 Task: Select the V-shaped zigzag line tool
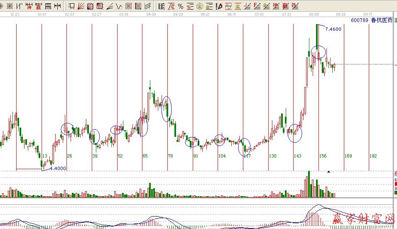click(x=119, y=6)
